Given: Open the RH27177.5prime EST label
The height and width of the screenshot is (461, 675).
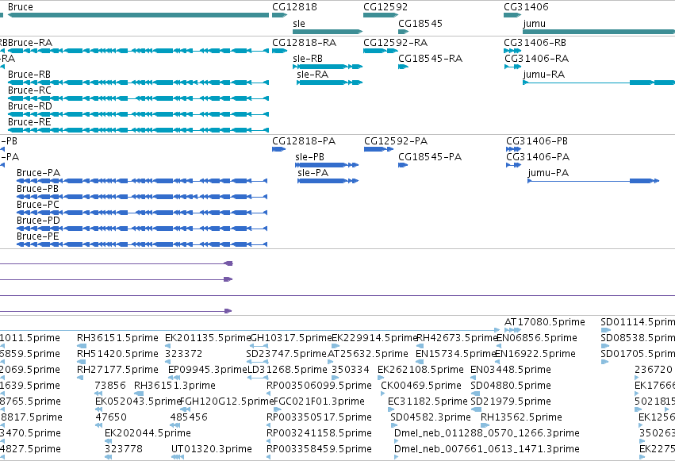Looking at the screenshot, I should coord(117,370).
